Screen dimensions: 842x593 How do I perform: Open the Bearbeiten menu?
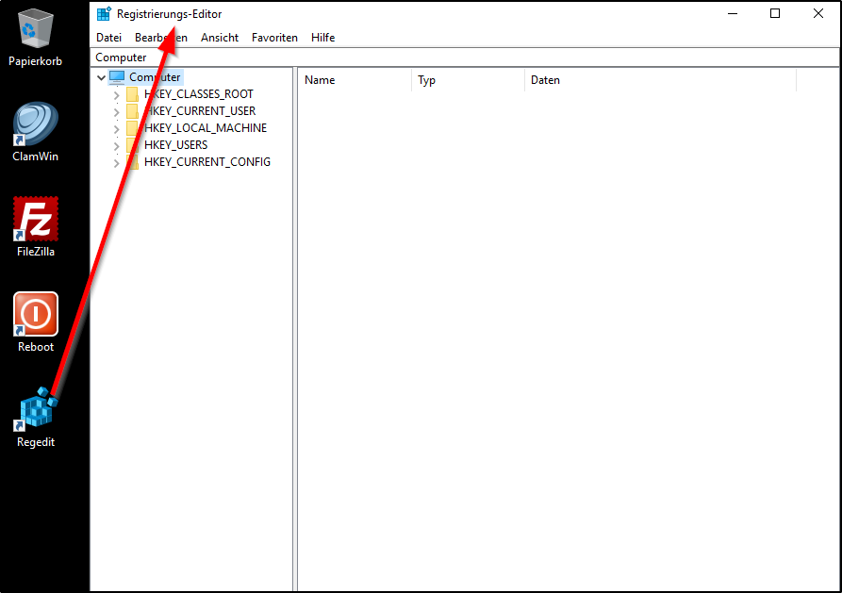click(161, 38)
